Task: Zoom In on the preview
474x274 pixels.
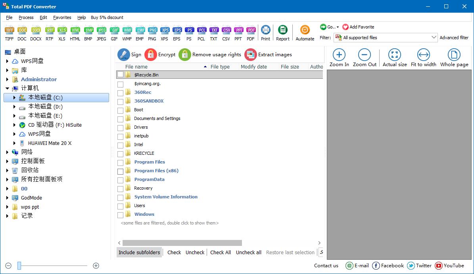Action: tap(339, 58)
